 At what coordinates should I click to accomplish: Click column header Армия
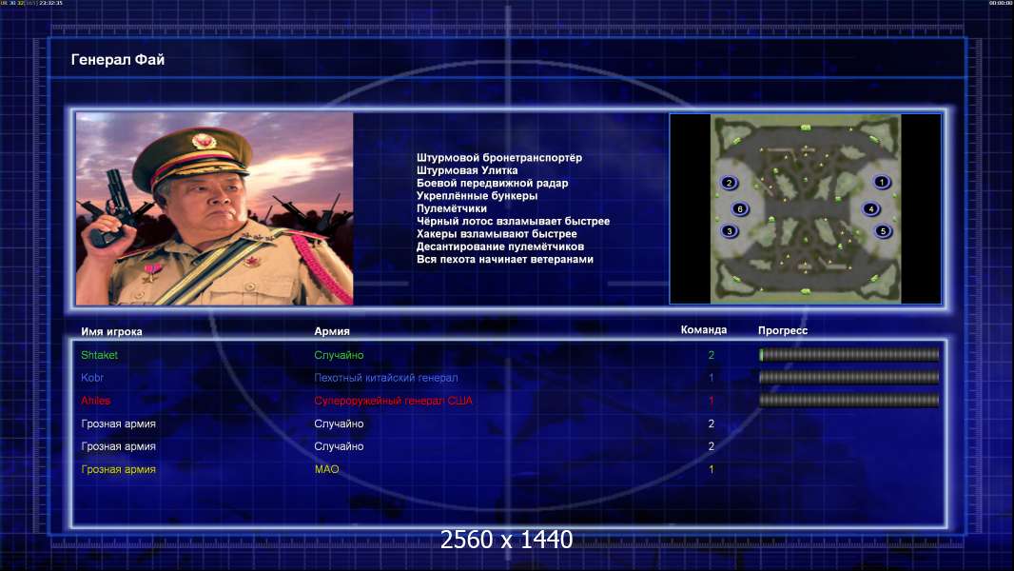[x=332, y=331]
